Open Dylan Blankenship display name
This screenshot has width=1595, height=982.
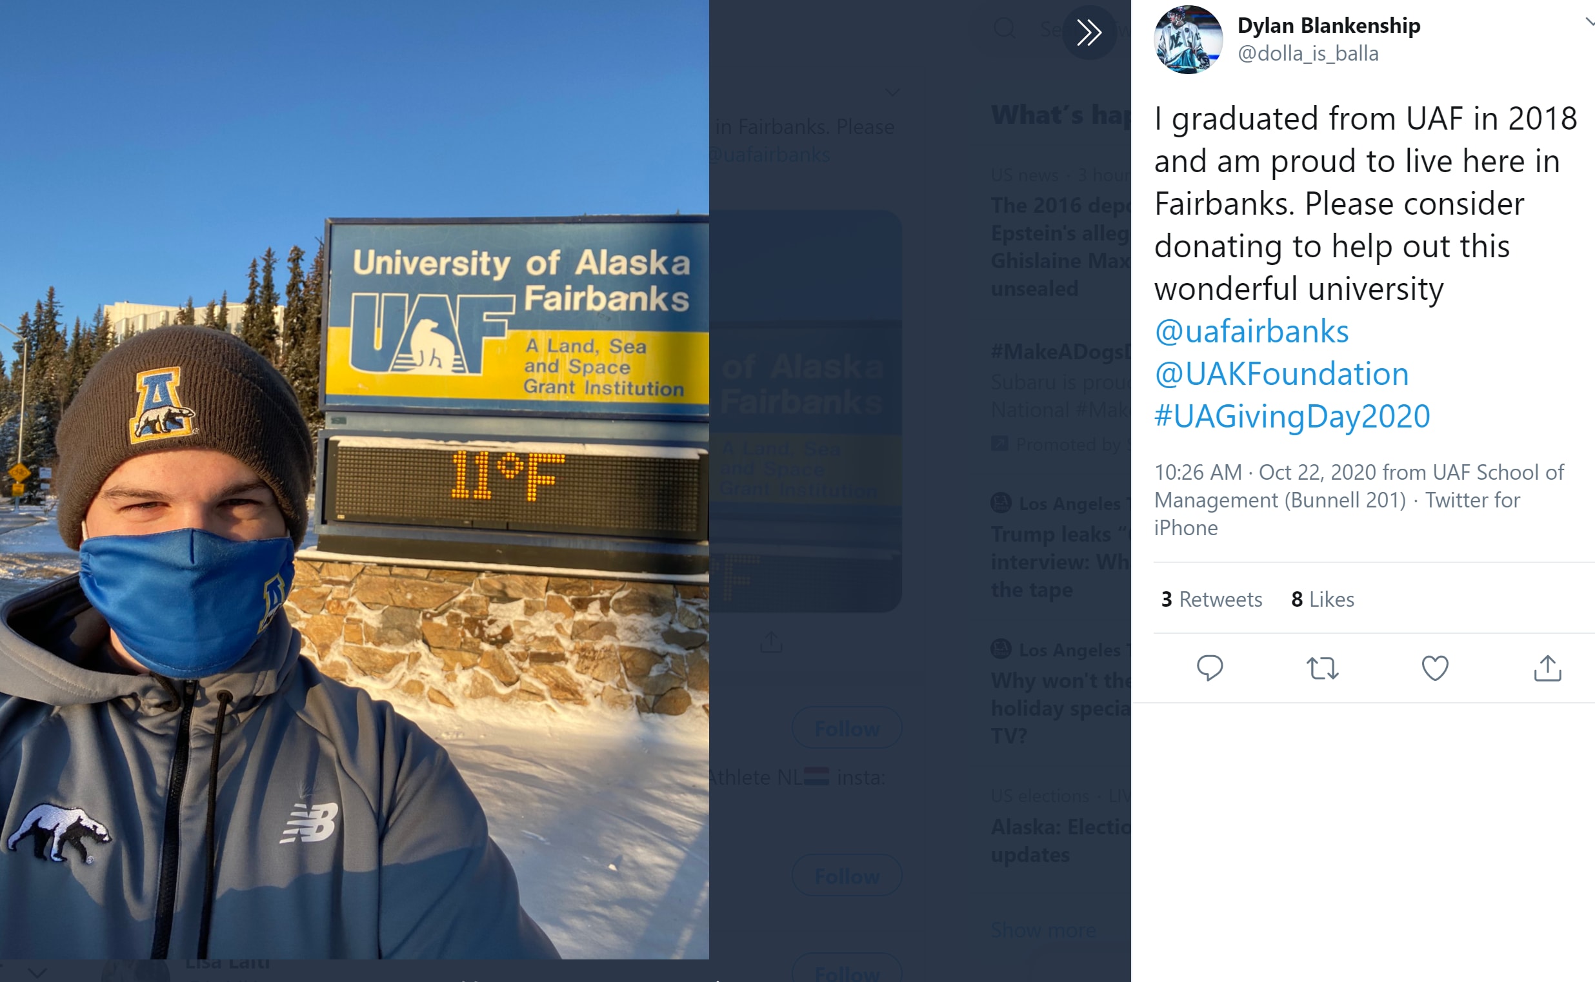tap(1329, 25)
